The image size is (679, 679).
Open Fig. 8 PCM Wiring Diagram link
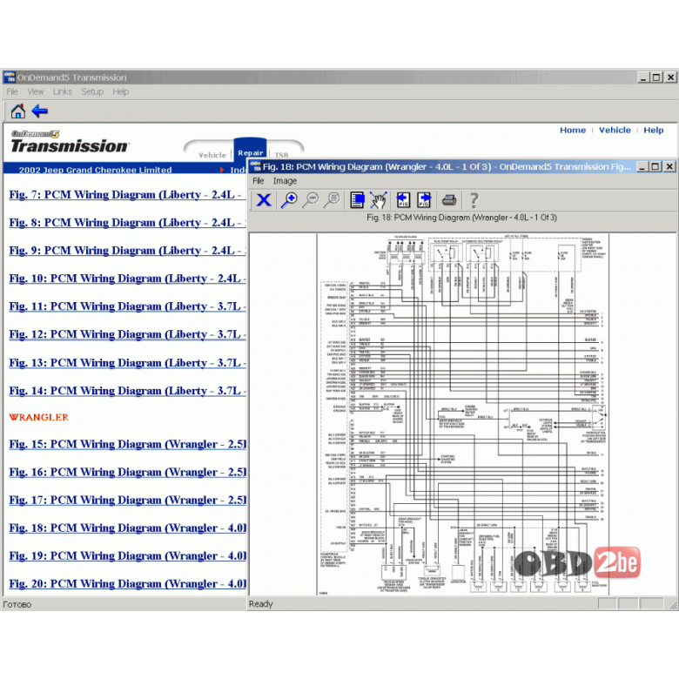127,223
